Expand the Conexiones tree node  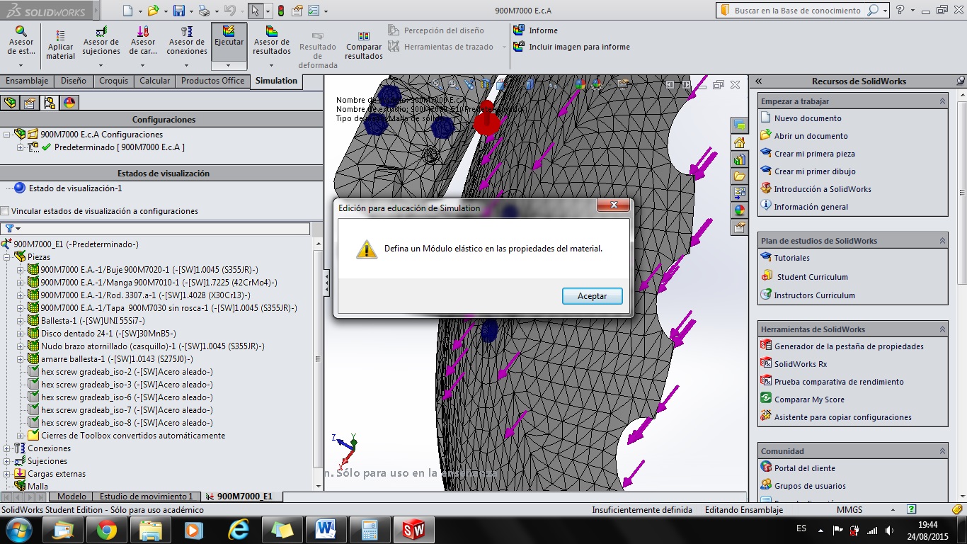[x=7, y=448]
